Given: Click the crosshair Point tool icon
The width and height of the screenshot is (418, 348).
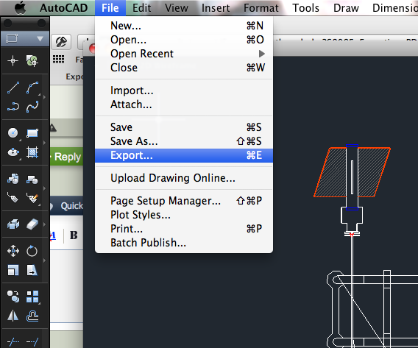Looking at the screenshot, I should click(13, 61).
